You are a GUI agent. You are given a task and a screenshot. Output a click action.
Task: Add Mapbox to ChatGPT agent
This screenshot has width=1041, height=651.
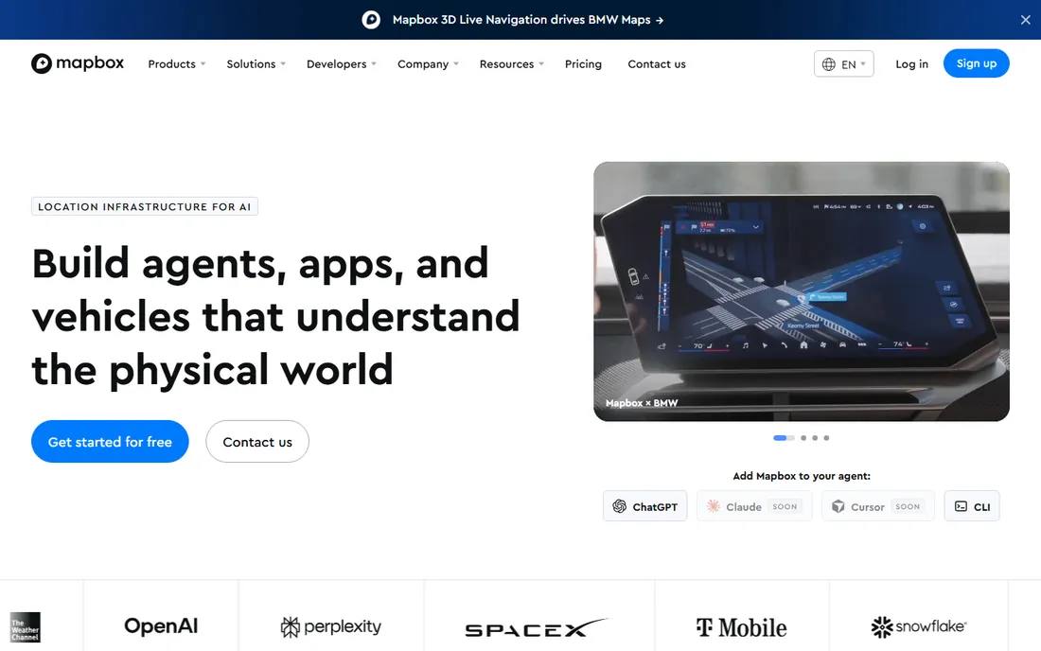644,506
